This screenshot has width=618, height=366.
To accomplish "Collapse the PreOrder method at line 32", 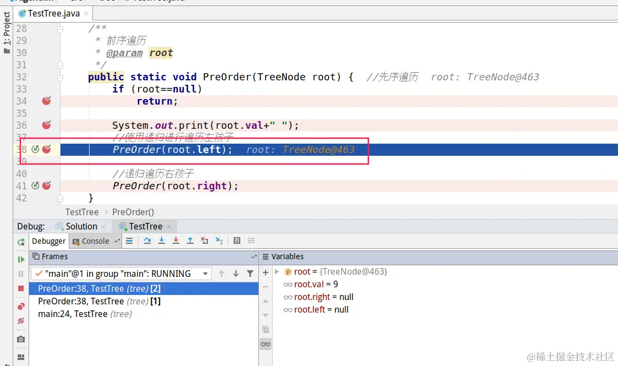I will click(60, 78).
